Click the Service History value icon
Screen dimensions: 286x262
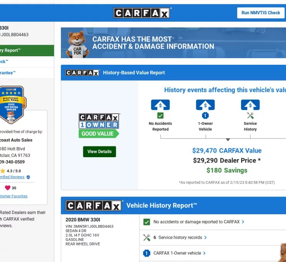coord(250,105)
